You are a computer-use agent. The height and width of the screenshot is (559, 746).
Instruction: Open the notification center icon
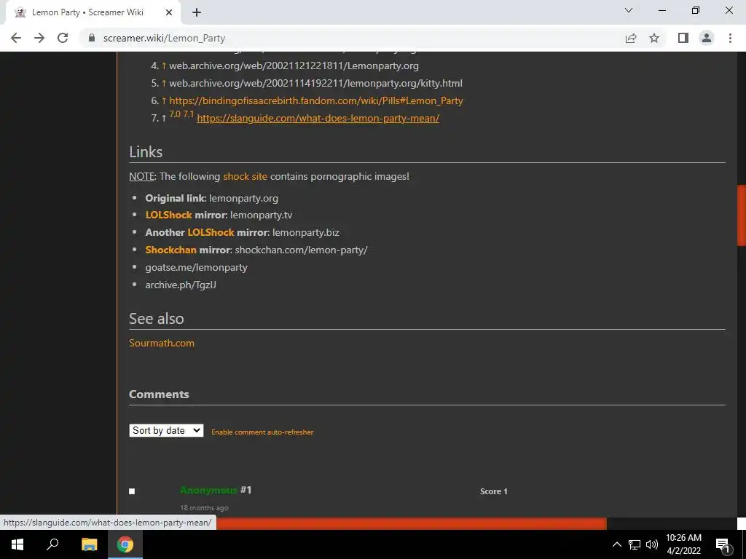click(723, 544)
